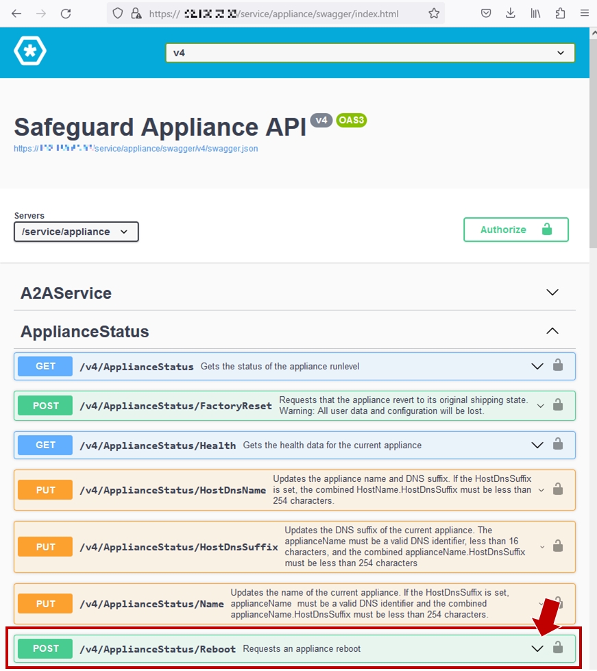Click the lock on the Reboot row
This screenshot has width=597, height=671.
[x=558, y=647]
